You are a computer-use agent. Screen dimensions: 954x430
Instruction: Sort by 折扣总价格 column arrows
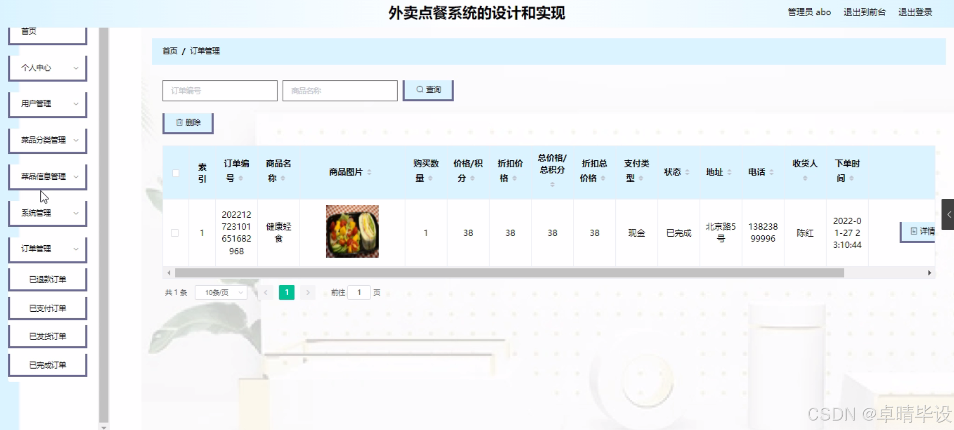603,178
